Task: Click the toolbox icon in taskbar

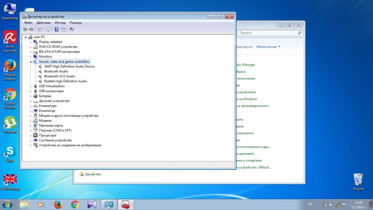Action: coord(126,204)
